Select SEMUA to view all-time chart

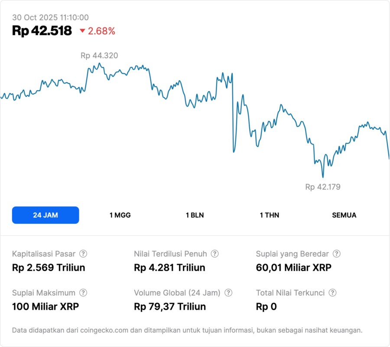pyautogui.click(x=344, y=215)
